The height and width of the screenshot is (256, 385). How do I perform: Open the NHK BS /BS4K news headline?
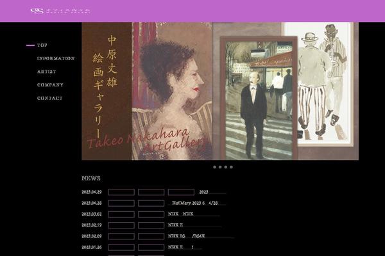pyautogui.click(x=201, y=236)
